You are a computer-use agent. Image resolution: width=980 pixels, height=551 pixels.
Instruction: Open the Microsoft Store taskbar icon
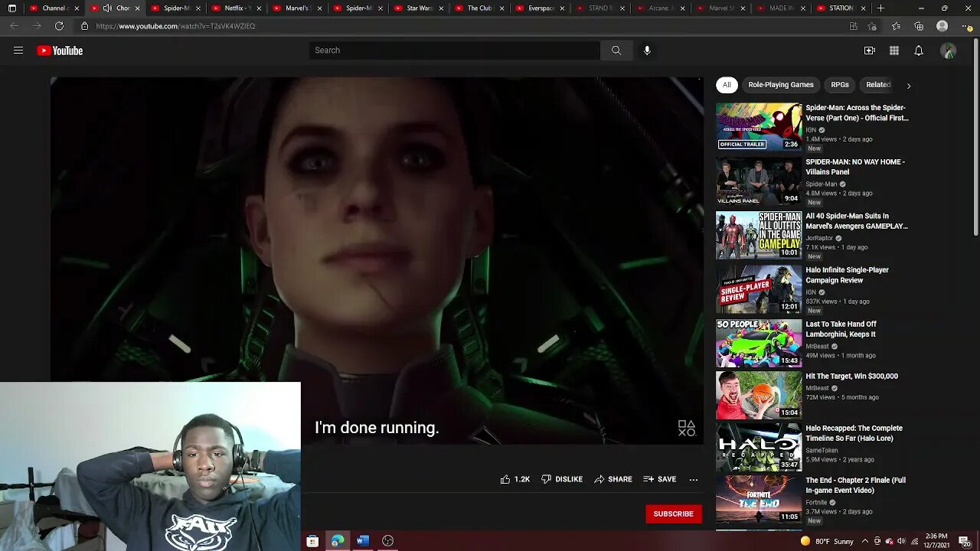pyautogui.click(x=312, y=541)
